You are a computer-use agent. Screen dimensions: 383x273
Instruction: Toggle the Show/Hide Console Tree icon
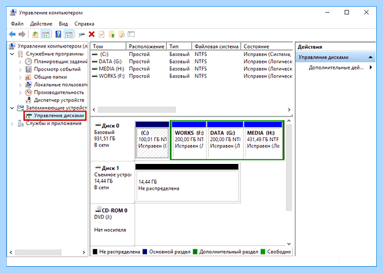click(x=46, y=35)
